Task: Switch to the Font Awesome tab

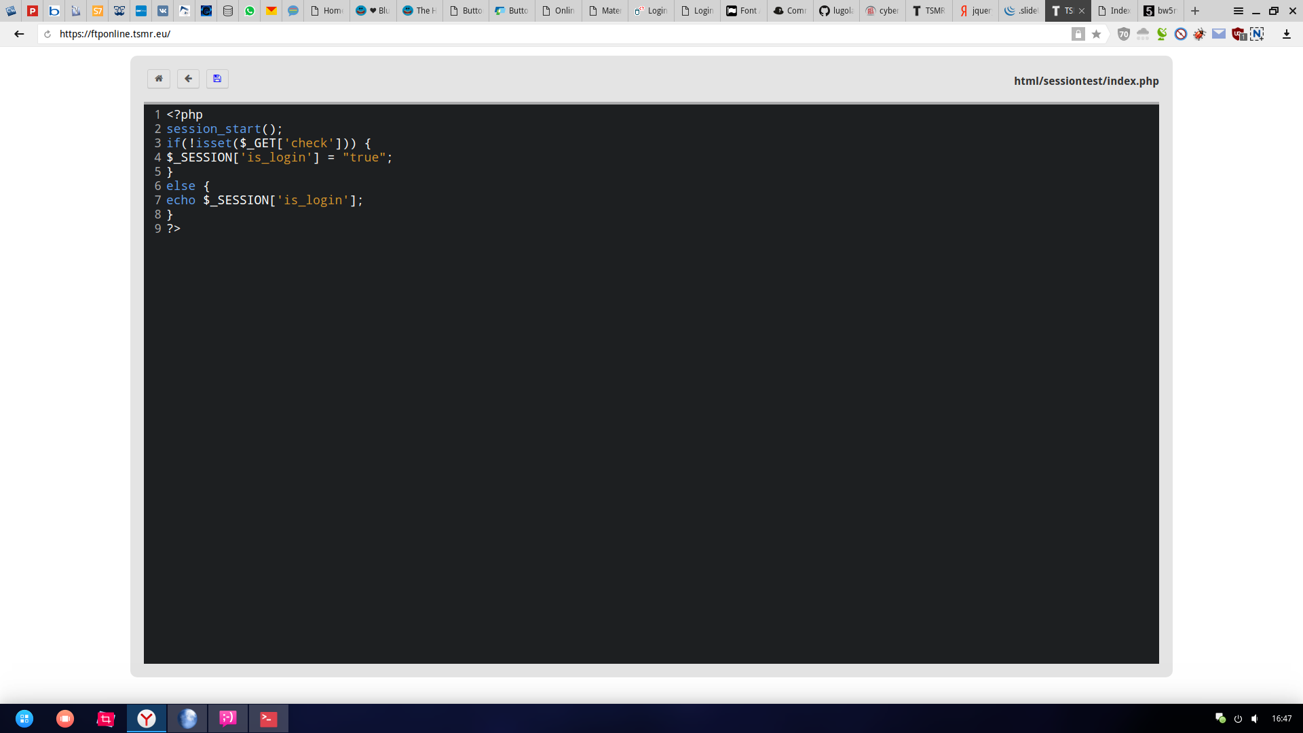Action: [743, 11]
